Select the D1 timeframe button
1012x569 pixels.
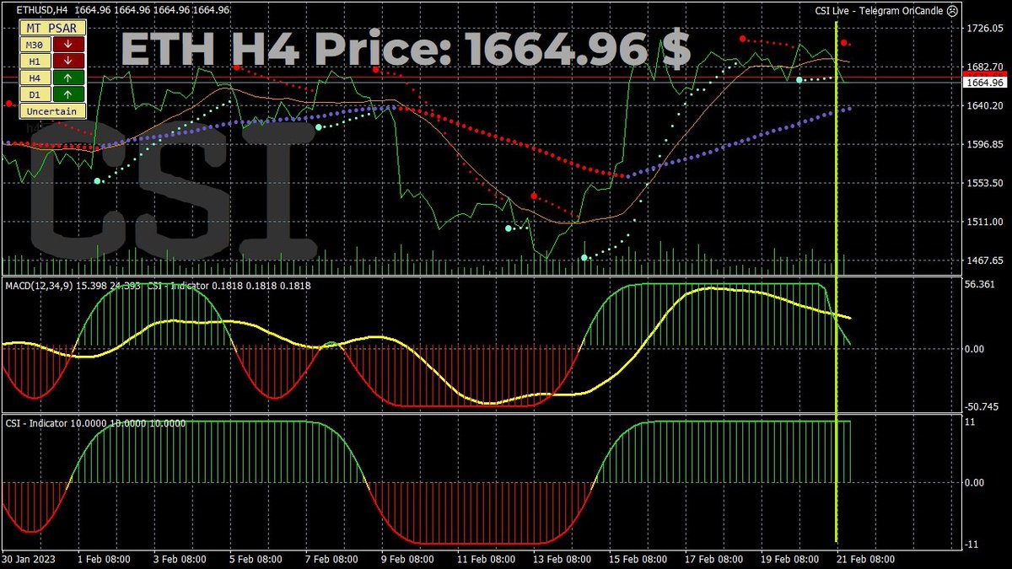pos(35,94)
